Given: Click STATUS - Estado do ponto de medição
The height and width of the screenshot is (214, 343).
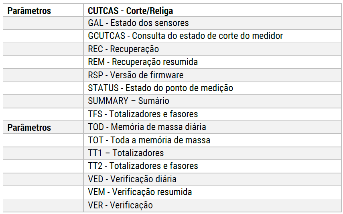Looking at the screenshot, I should click(160, 88).
